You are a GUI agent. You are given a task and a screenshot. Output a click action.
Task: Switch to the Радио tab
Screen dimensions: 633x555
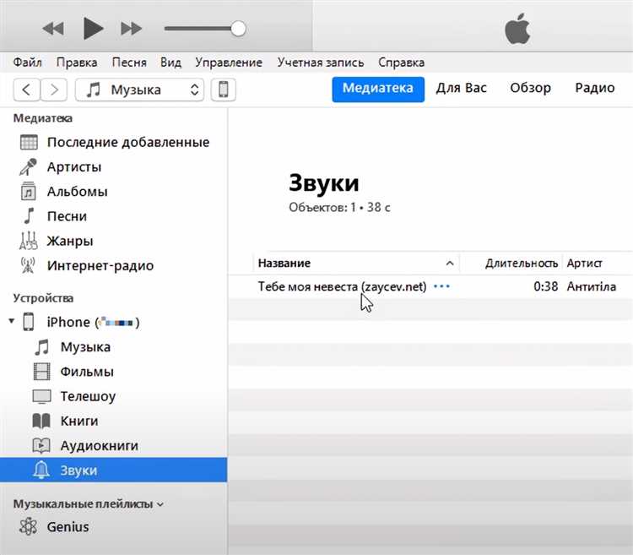click(x=595, y=88)
